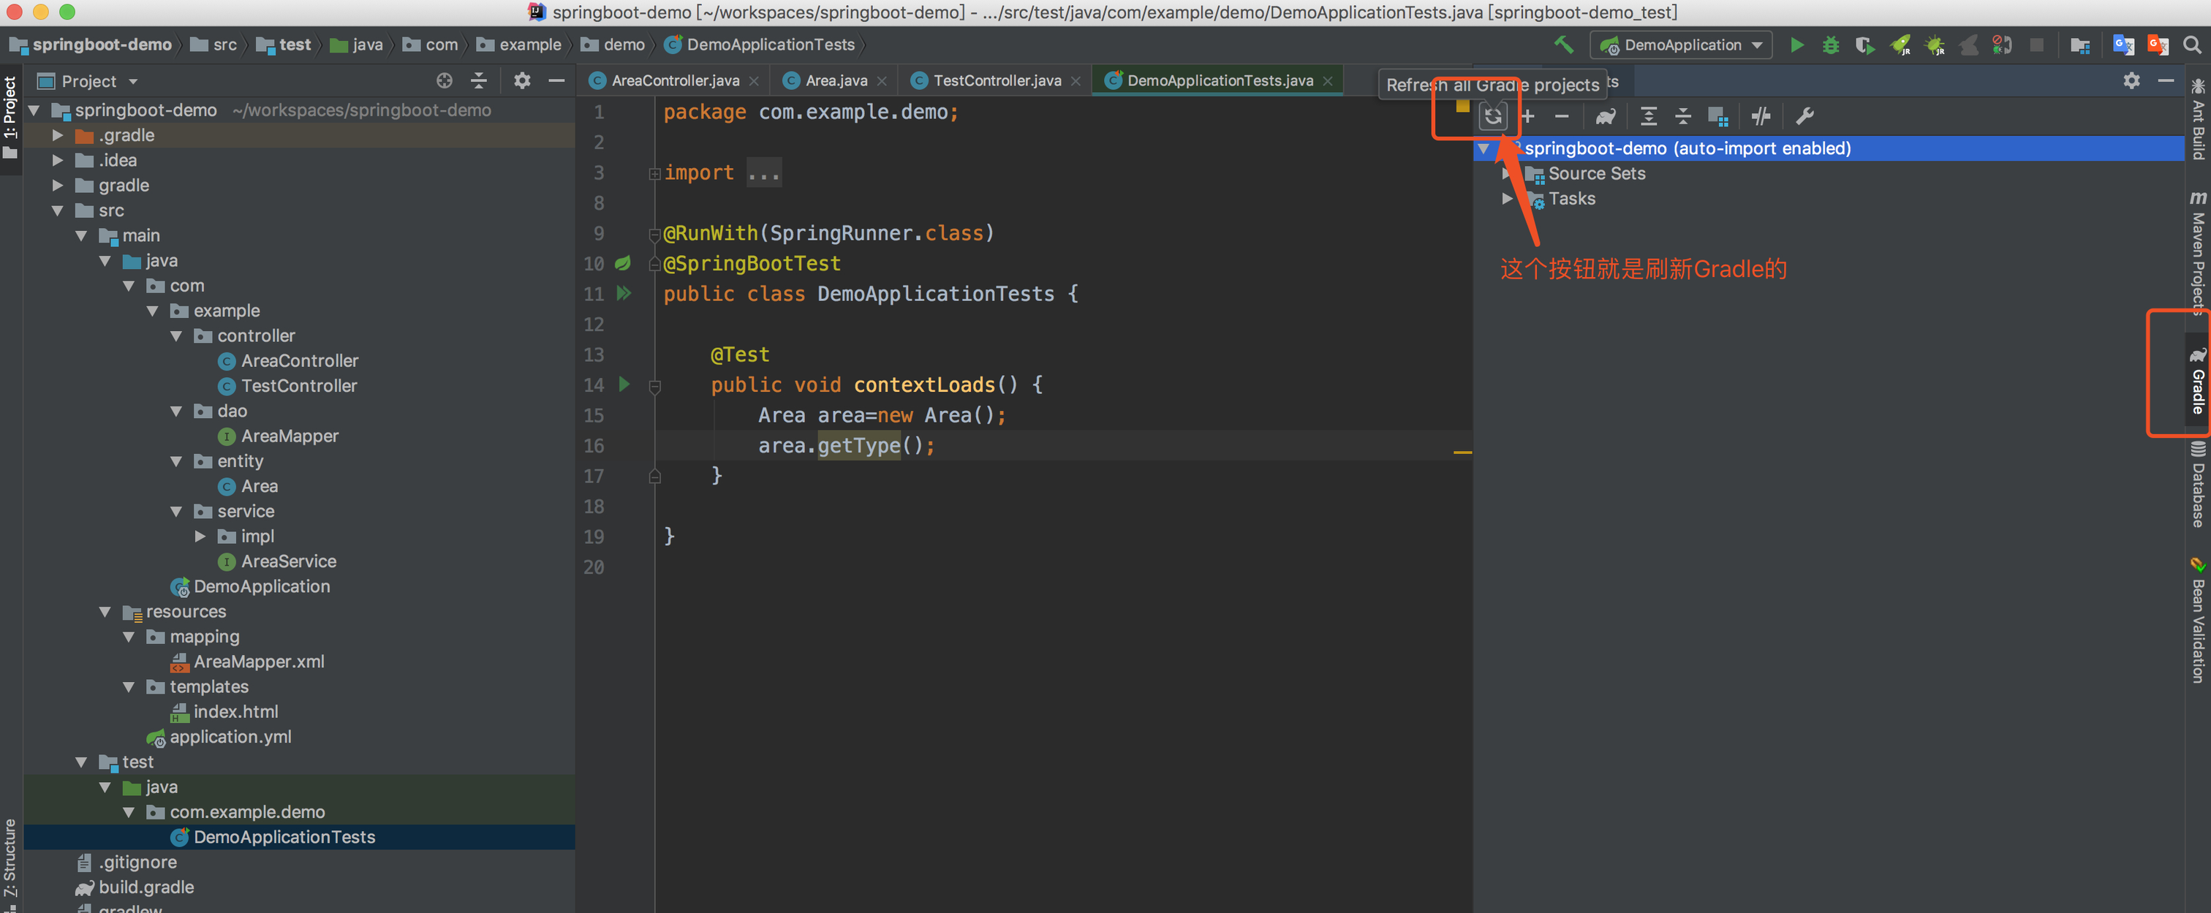Click the Search Everywhere magnifier icon

2191,45
